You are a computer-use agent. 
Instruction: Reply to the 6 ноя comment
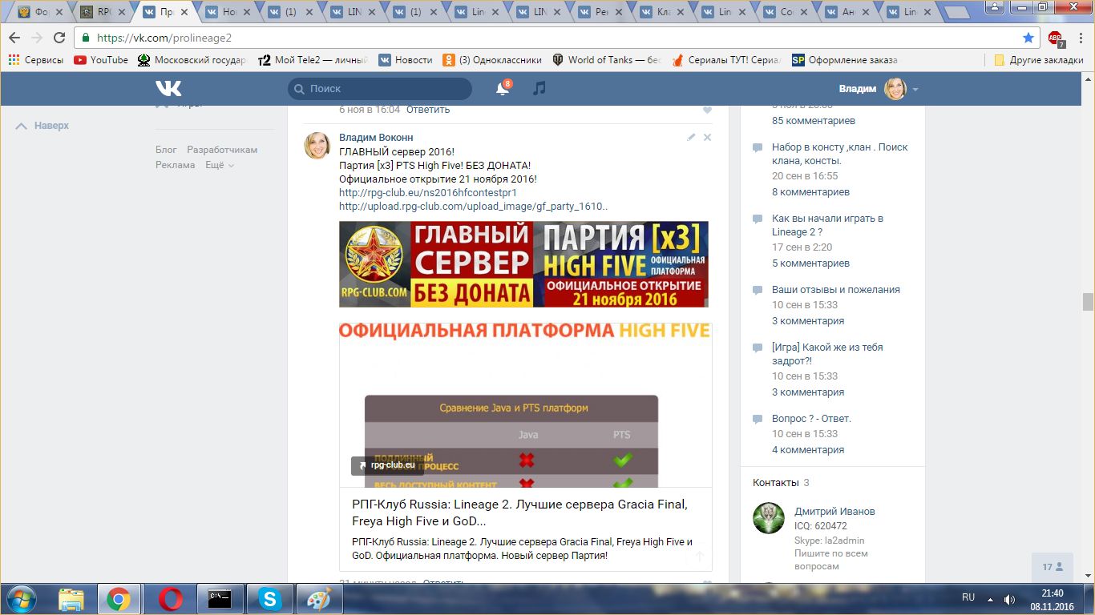(428, 110)
